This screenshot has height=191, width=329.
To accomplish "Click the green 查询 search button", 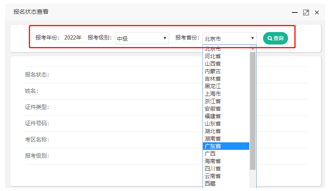I will coord(275,38).
